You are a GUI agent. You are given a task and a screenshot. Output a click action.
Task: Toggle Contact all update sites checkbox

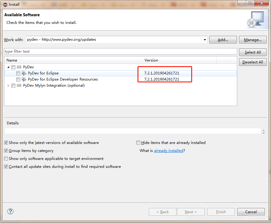[6, 166]
